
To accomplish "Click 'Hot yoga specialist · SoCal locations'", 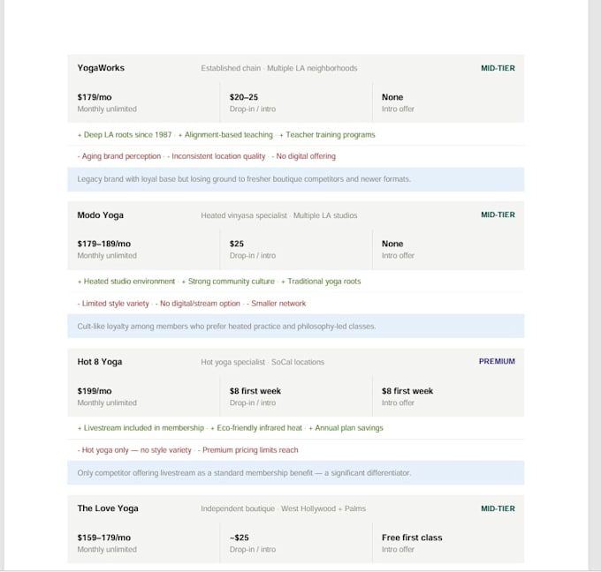I will tap(262, 362).
